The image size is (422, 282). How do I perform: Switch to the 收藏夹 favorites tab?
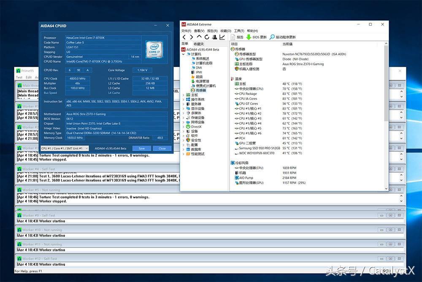pyautogui.click(x=199, y=44)
